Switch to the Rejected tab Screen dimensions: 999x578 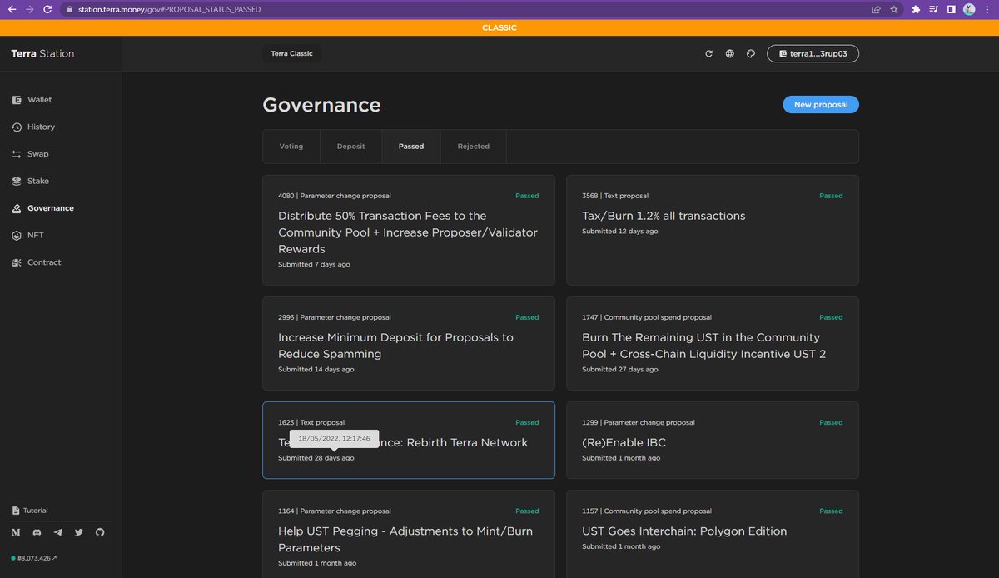474,147
